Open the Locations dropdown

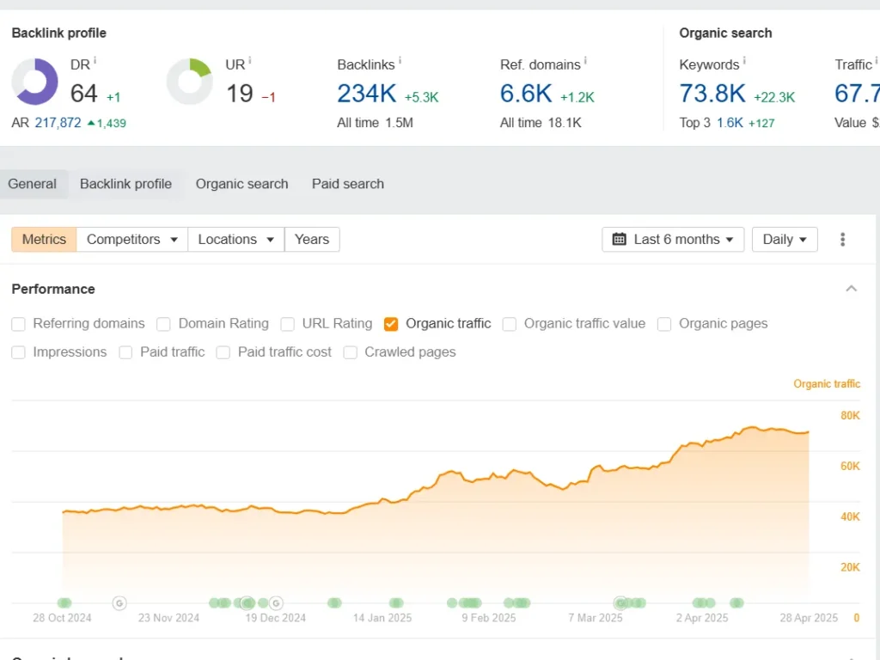click(236, 240)
